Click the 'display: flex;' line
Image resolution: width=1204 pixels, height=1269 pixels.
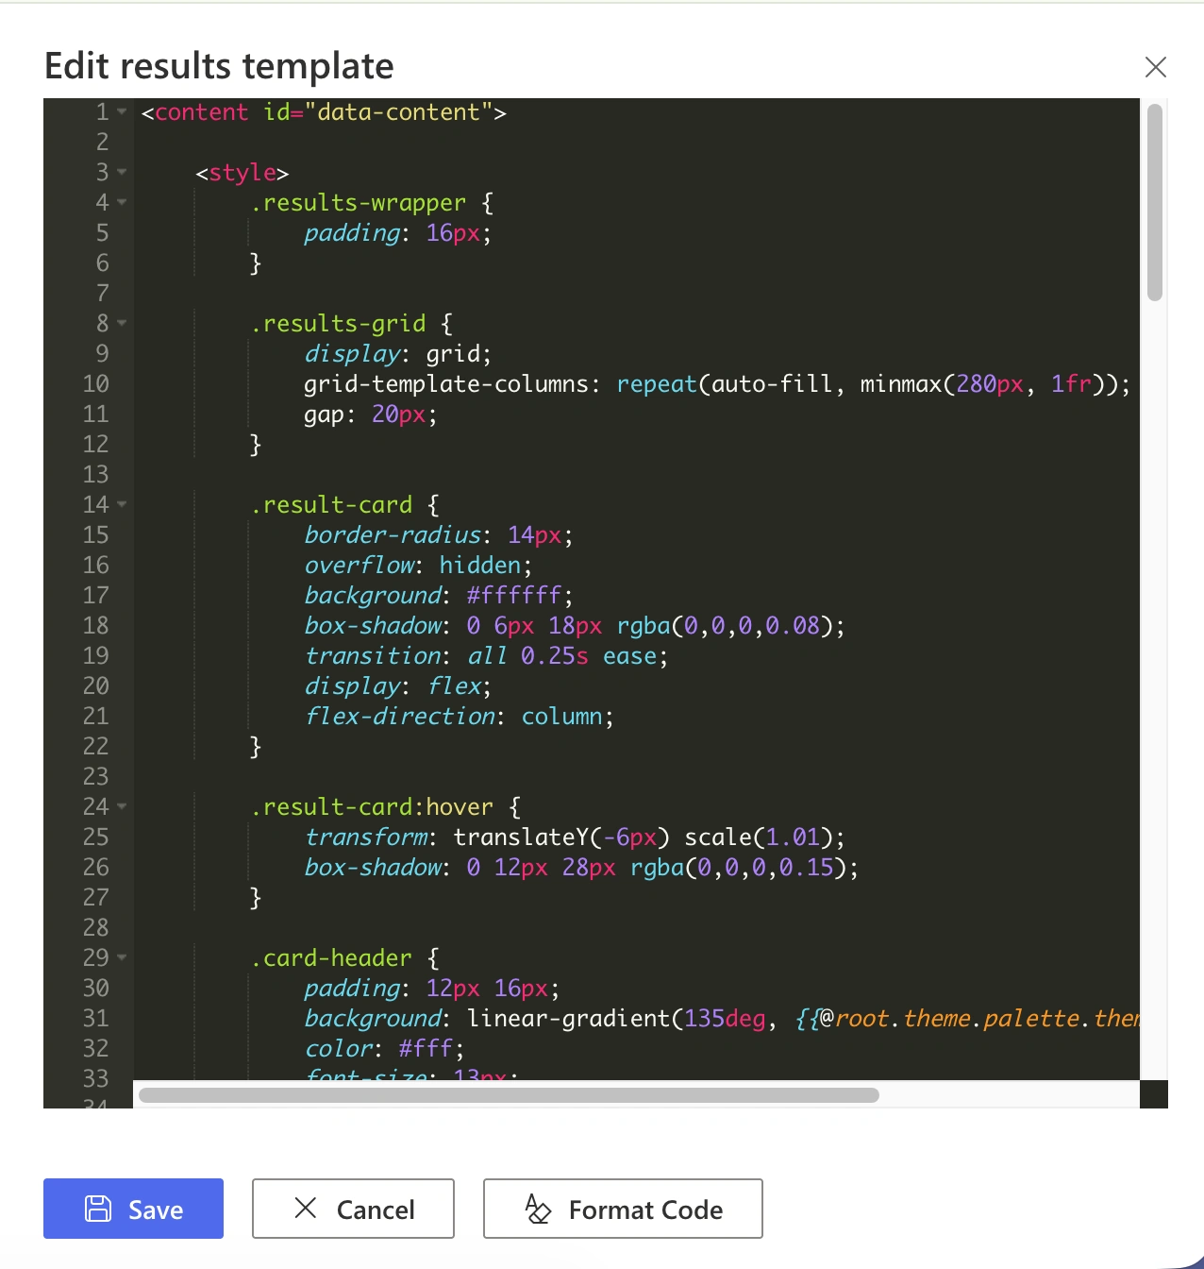pyautogui.click(x=397, y=686)
